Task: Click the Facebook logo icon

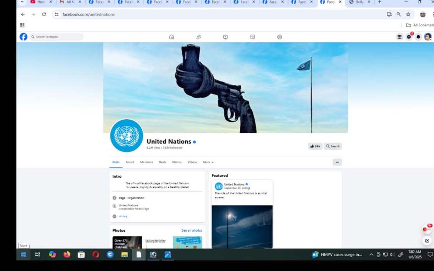Action: tap(24, 37)
